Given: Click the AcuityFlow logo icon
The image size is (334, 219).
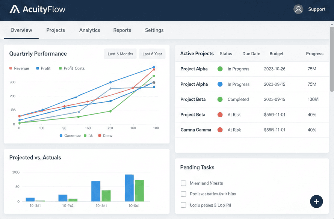Looking at the screenshot, I should pyautogui.click(x=15, y=9).
